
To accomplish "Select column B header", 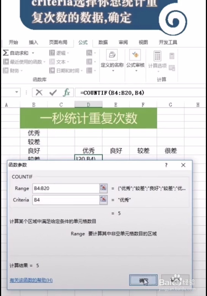I will [x=34, y=104].
